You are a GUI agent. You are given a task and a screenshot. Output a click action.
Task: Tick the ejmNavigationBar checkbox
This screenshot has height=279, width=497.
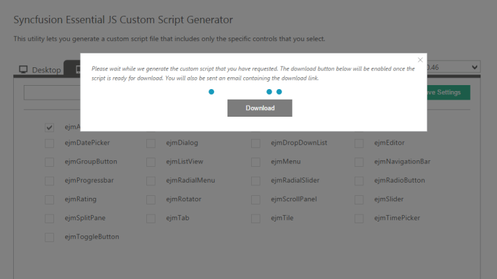[x=359, y=162]
